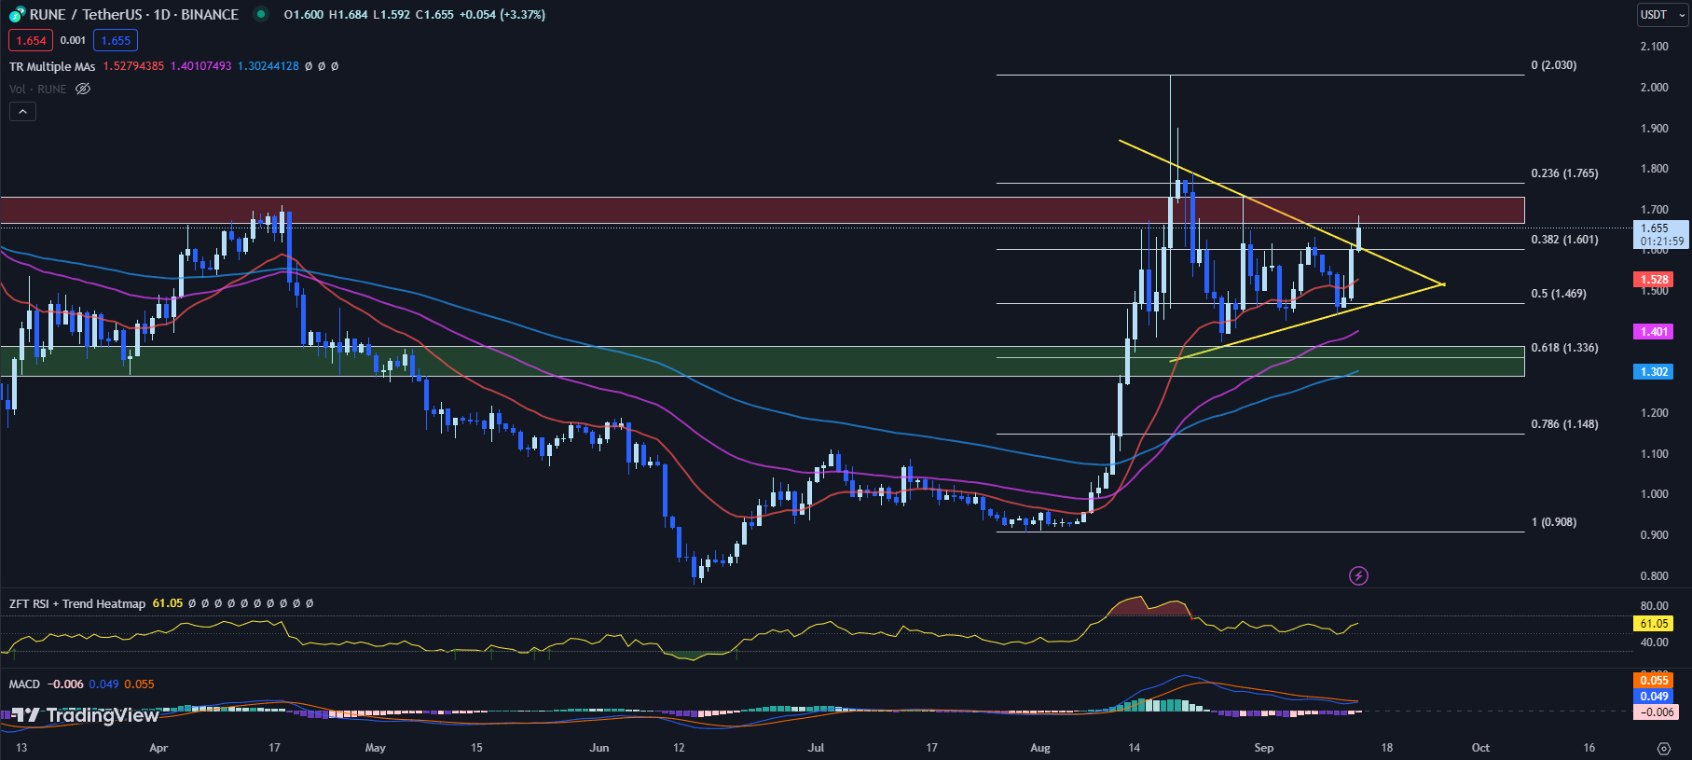1692x760 pixels.
Task: Click the 1.000 price scale label
Action: (1655, 494)
